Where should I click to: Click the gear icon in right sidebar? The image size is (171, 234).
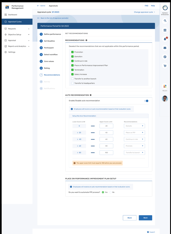165,57
